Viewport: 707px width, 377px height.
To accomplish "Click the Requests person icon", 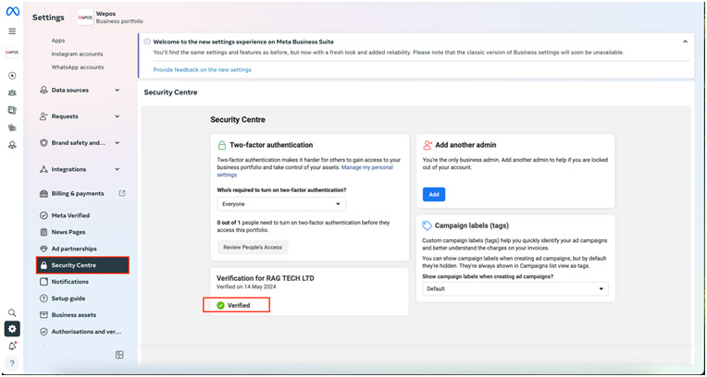I will (x=43, y=116).
